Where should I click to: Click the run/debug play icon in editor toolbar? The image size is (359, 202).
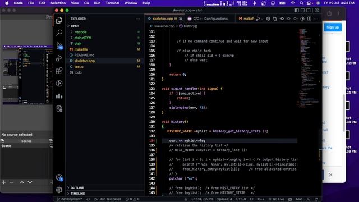[258, 19]
